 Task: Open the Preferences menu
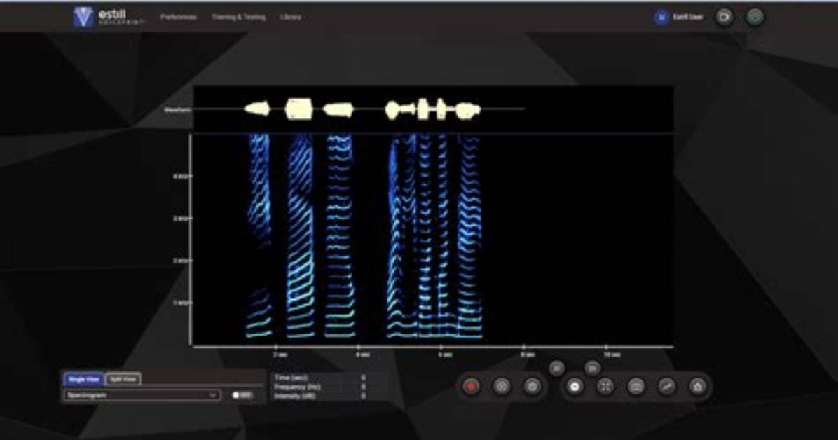pos(179,17)
